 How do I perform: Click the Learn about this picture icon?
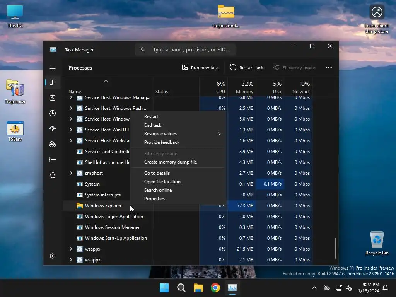(377, 19)
